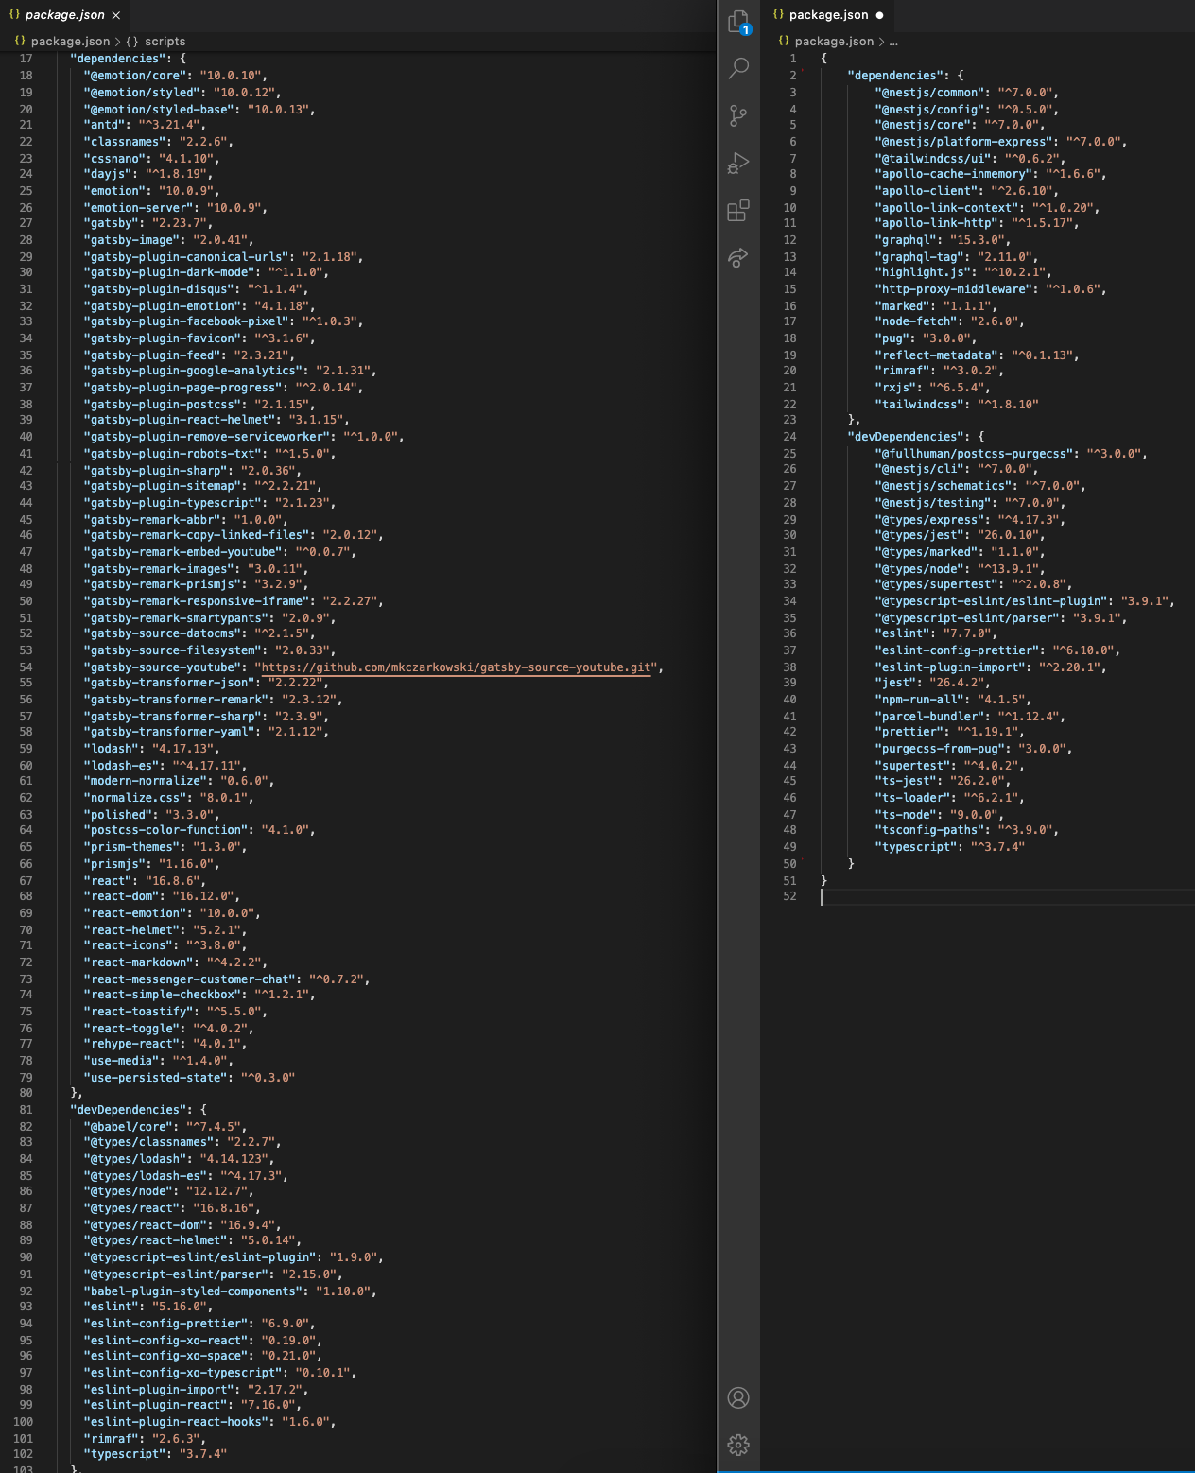Place cursor on empty line 52 of right editor
The height and width of the screenshot is (1473, 1195).
1006,896
